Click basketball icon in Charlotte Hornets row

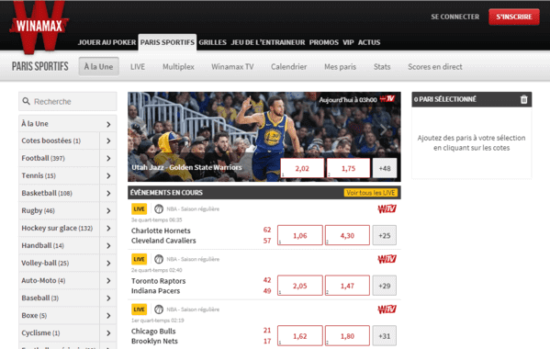[x=159, y=209]
